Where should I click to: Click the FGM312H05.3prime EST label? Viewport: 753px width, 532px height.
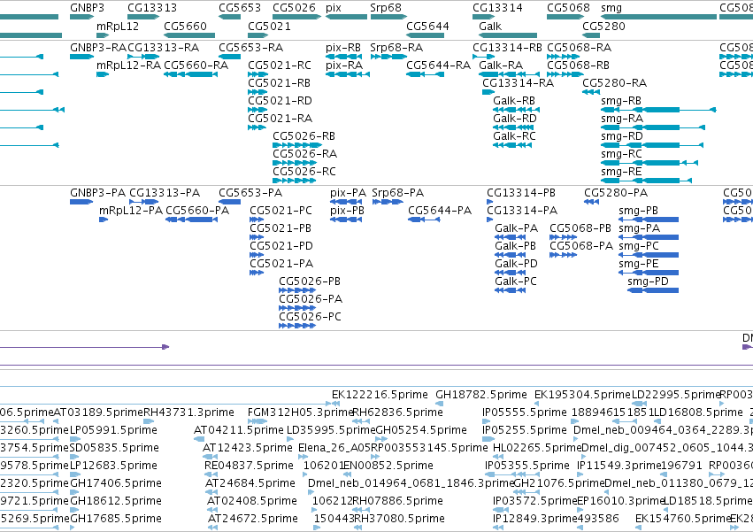pos(301,412)
